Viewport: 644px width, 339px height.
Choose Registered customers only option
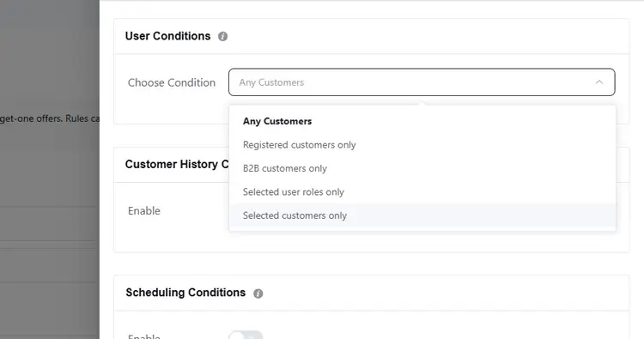click(x=422, y=145)
